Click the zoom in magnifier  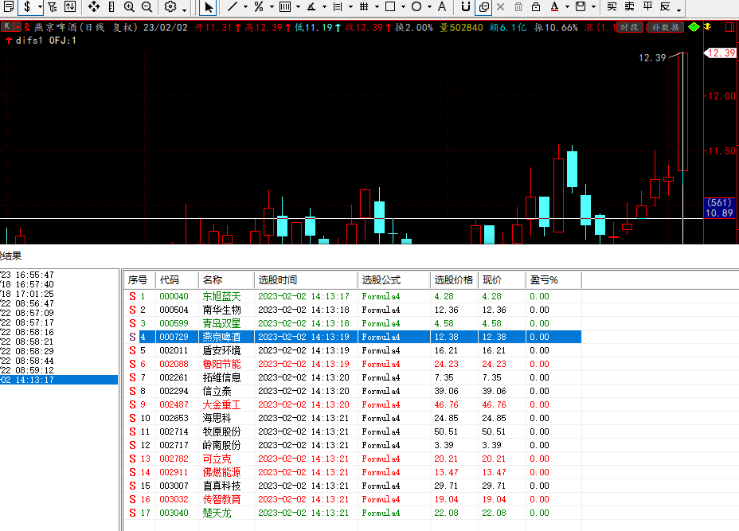tap(129, 6)
